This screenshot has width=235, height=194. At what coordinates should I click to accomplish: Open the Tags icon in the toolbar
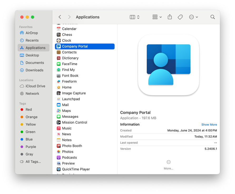coord(180,17)
